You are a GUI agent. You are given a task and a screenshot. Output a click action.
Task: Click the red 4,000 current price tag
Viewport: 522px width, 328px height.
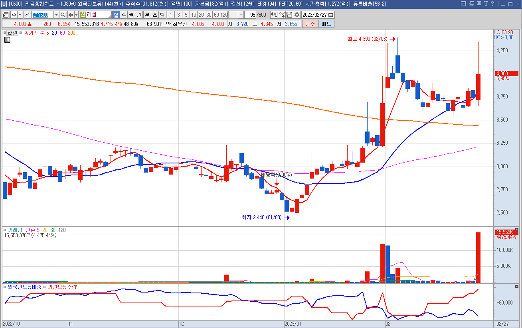[506, 74]
